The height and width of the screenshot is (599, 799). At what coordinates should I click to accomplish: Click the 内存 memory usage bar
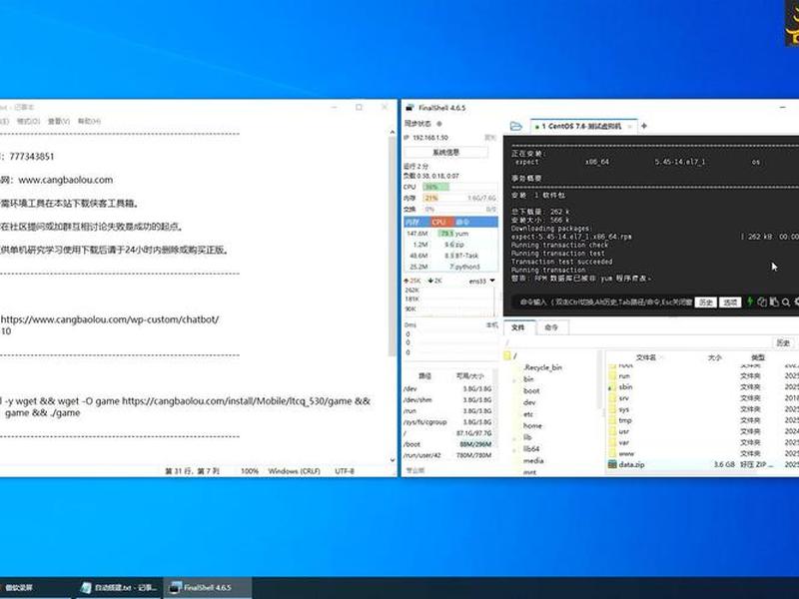459,198
